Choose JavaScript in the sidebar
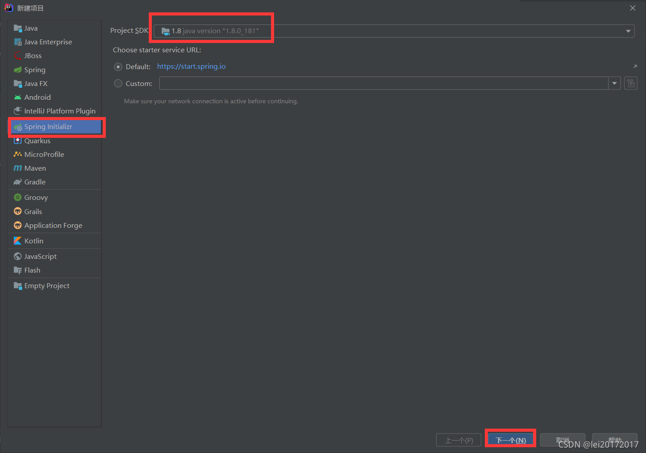Screen dimensions: 646x453 click(54, 256)
